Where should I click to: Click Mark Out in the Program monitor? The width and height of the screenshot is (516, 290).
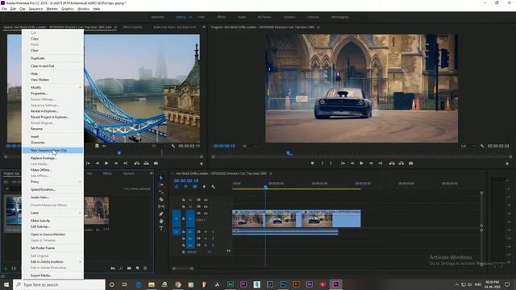pyautogui.click(x=331, y=163)
